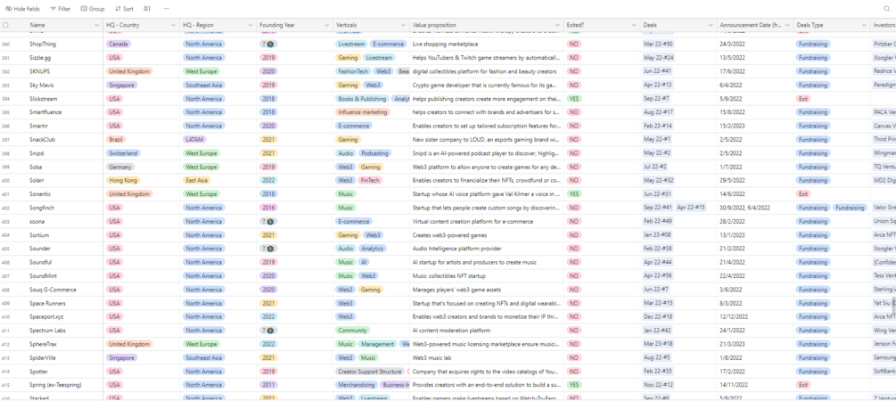Open the Deals column dropdown
This screenshot has height=401, width=896.
[x=711, y=25]
